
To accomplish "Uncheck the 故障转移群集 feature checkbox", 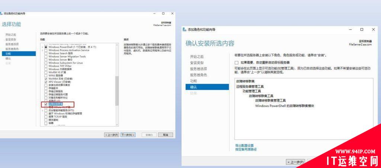I will tap(46, 104).
